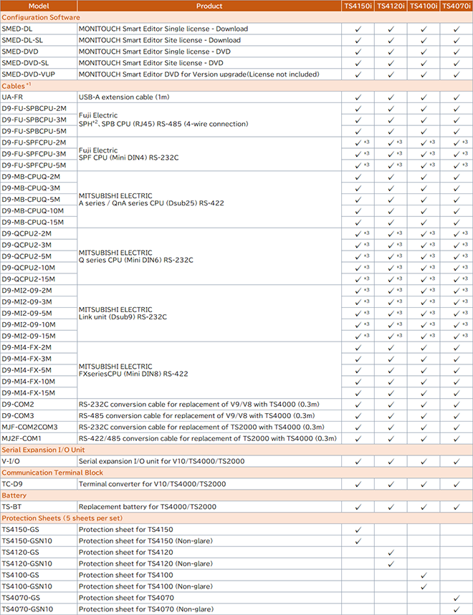The width and height of the screenshot is (473, 615).
Task: Click the Battery section heading
Action: coord(14,495)
